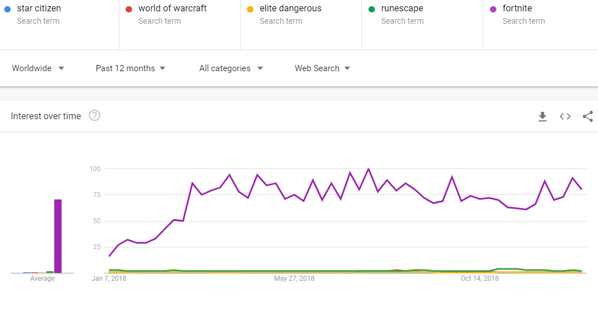This screenshot has width=598, height=313.
Task: Click the yellow elite dangerous dot
Action: [250, 9]
